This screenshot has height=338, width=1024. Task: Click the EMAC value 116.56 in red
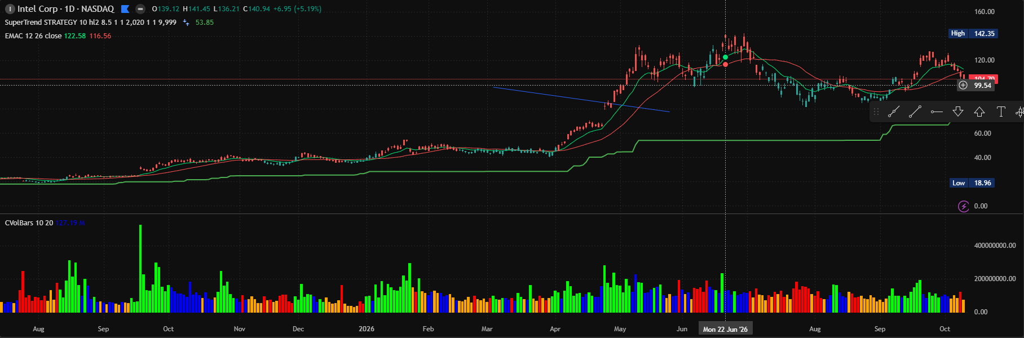[100, 36]
